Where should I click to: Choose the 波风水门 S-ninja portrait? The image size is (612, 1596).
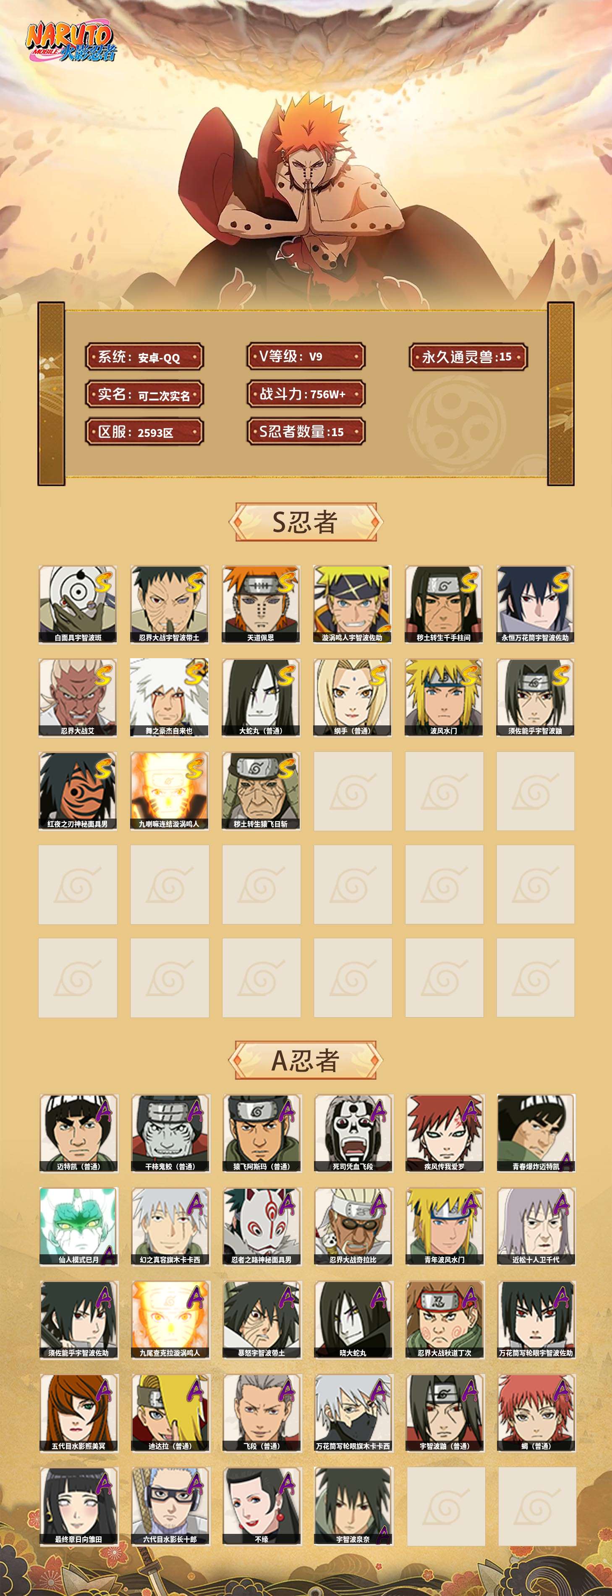click(444, 698)
